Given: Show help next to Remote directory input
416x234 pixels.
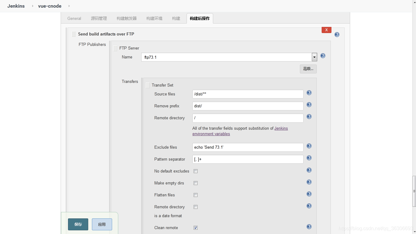Looking at the screenshot, I should (x=309, y=117).
